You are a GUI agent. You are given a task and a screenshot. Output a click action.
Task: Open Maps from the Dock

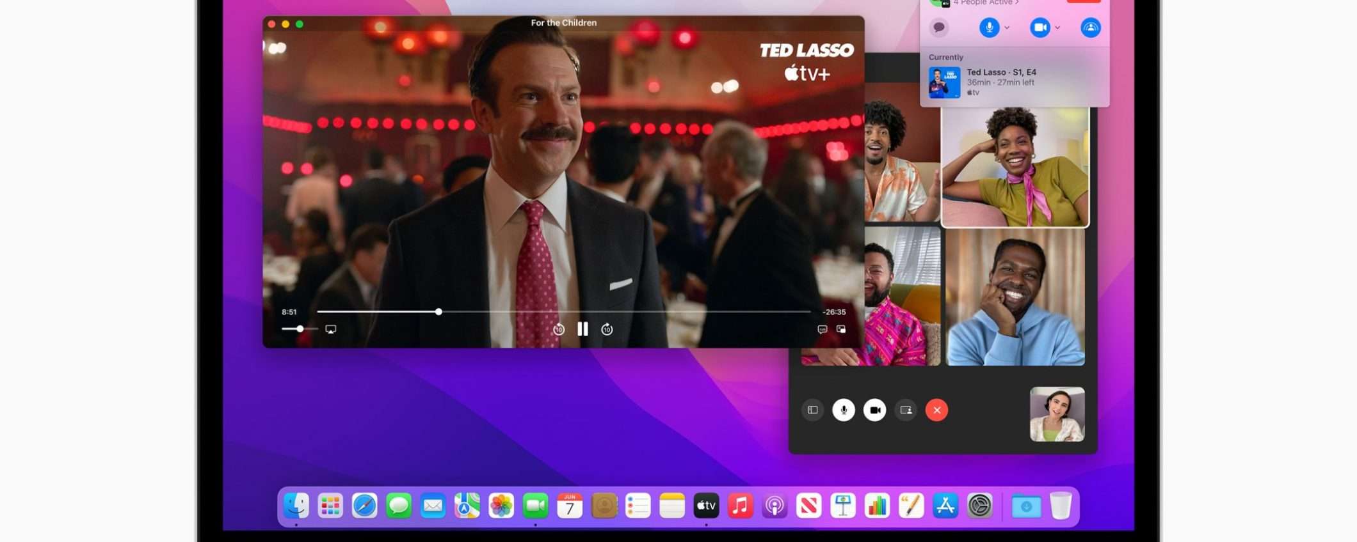pyautogui.click(x=467, y=506)
